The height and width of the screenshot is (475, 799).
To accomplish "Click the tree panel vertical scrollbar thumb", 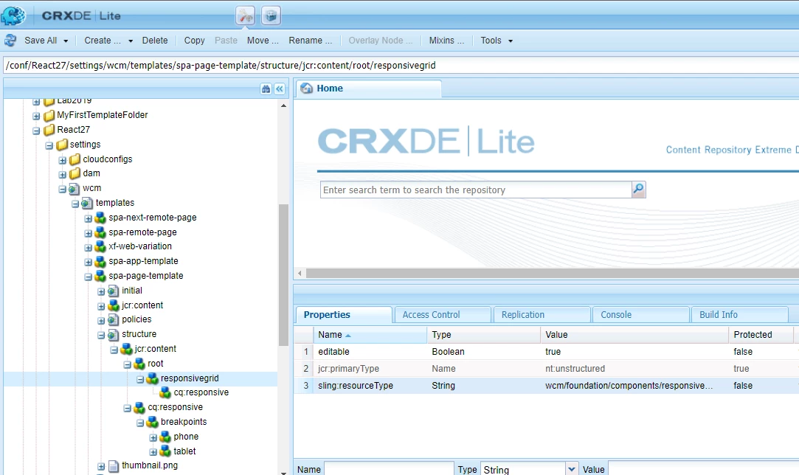I will [x=283, y=275].
